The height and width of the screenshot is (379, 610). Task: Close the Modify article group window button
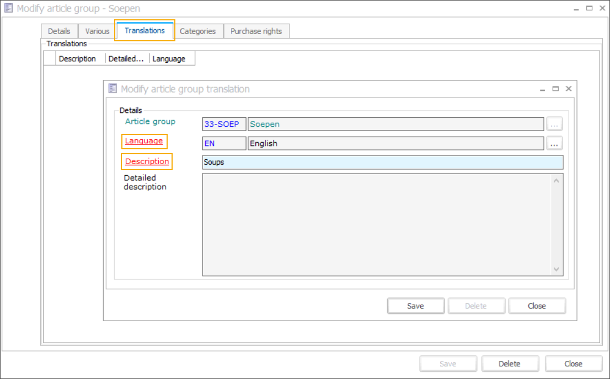click(573, 364)
